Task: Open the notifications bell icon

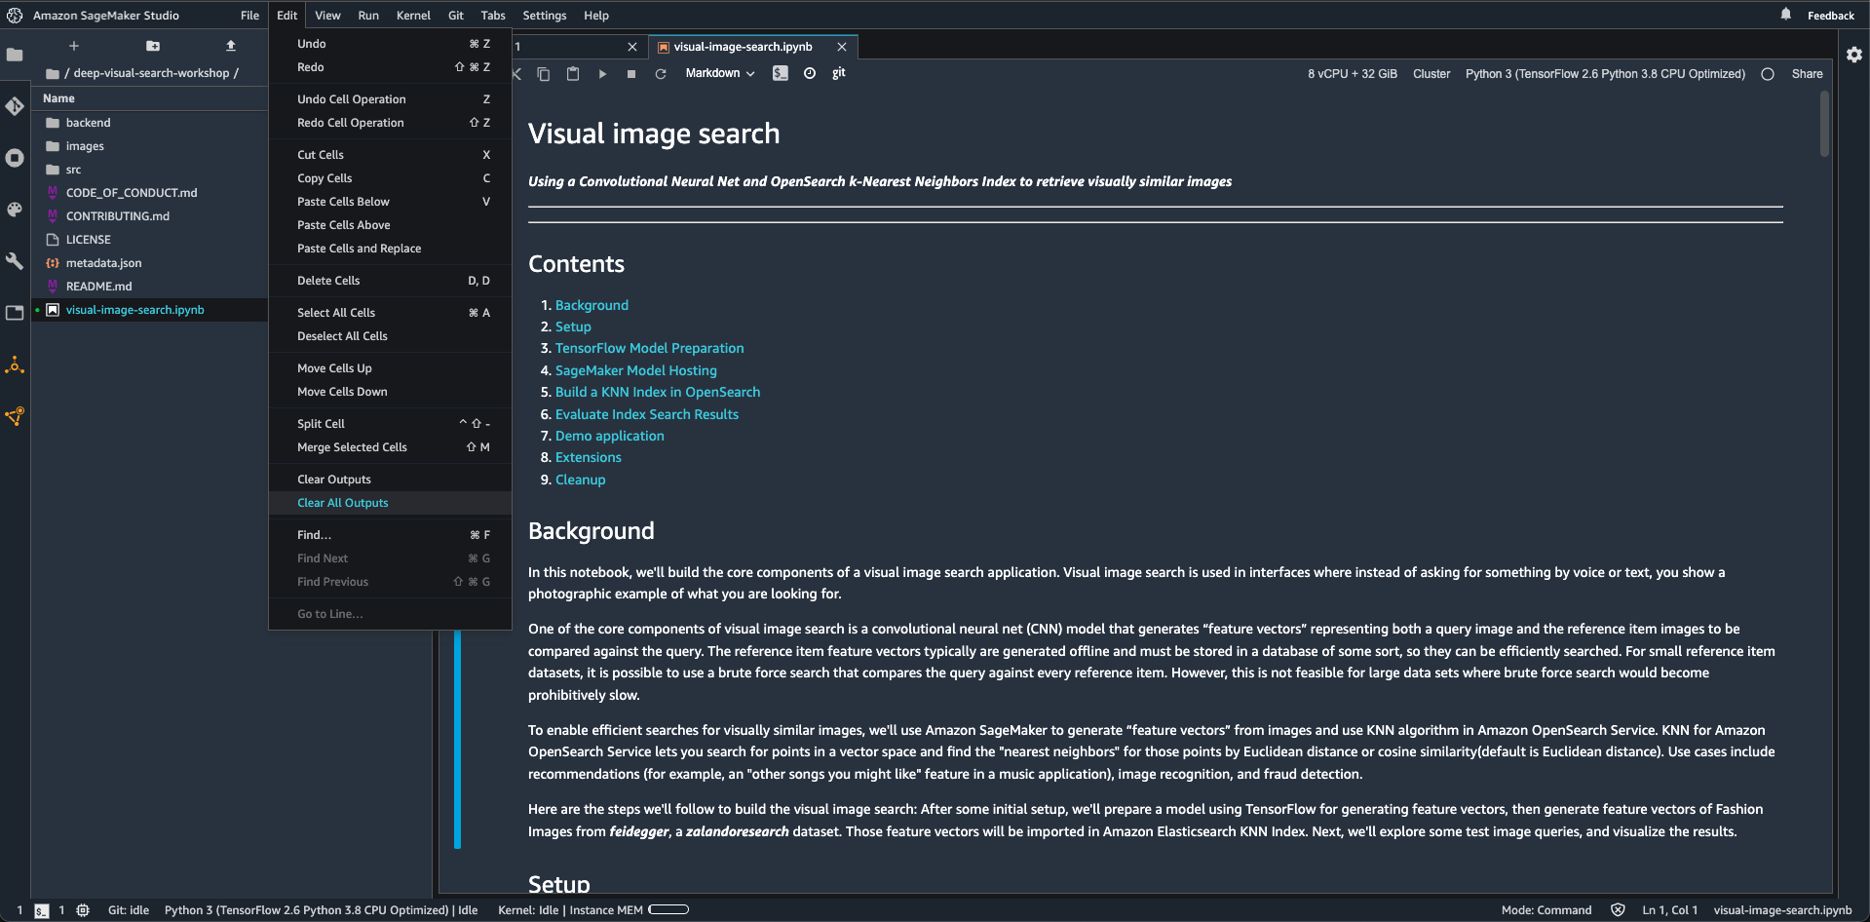Action: click(x=1785, y=15)
